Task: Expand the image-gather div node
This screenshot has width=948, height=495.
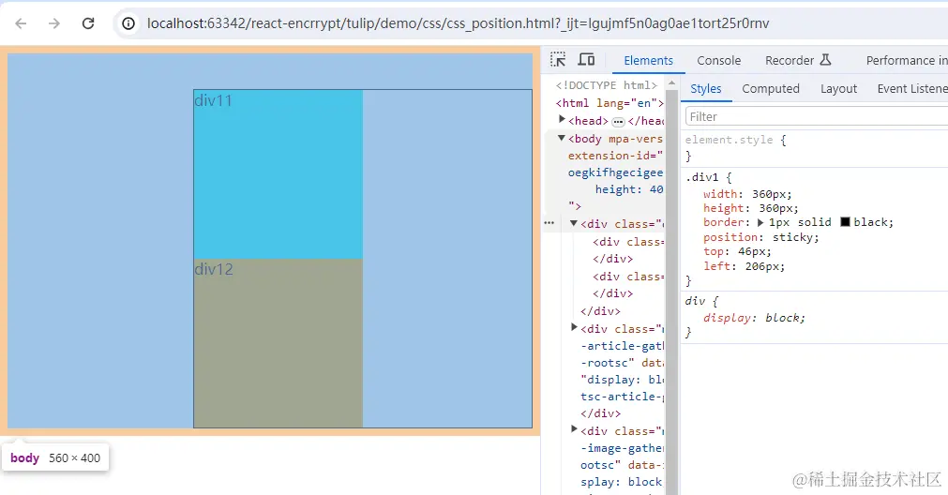Action: pyautogui.click(x=574, y=429)
